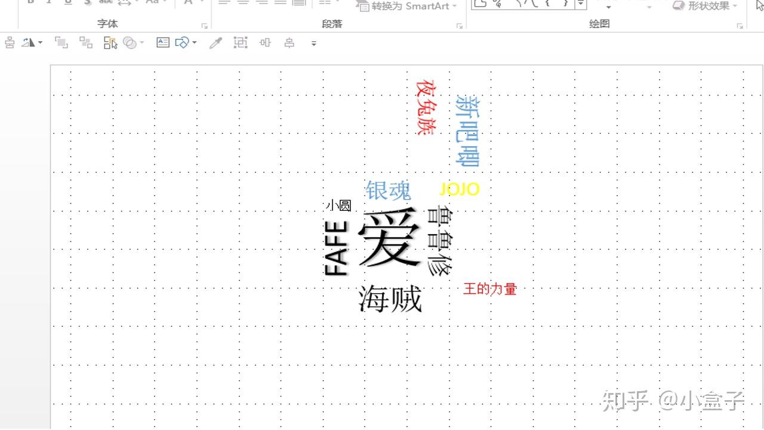Viewport: 764px width, 430px height.
Task: Expand the Rotate options dropdown arrow
Action: (40, 43)
